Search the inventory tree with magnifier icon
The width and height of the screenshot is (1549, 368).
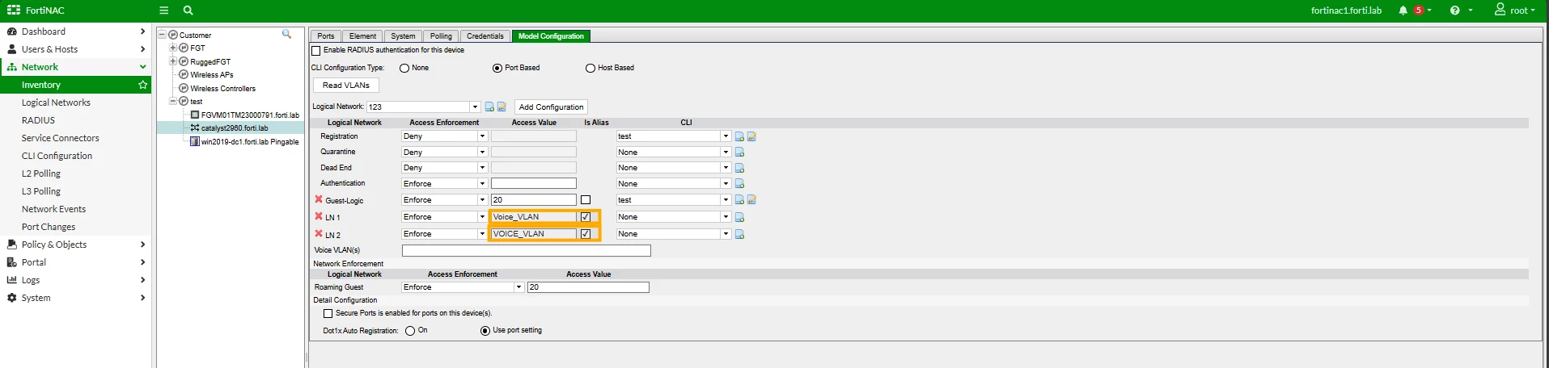(286, 34)
